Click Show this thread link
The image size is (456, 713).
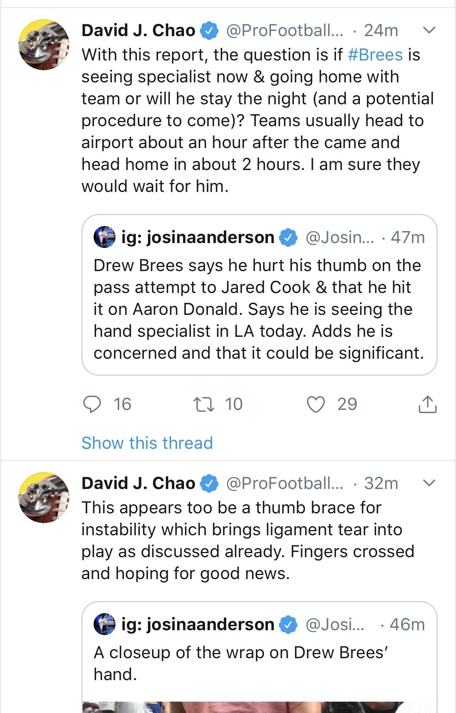147,443
